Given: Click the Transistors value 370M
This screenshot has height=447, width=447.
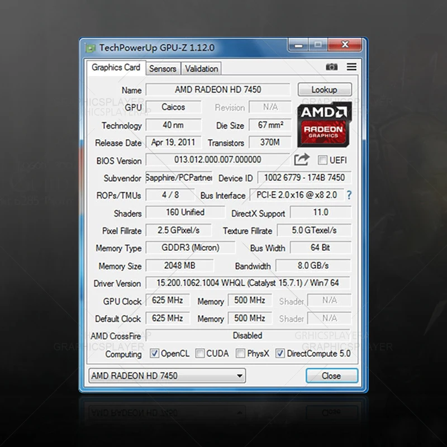Looking at the screenshot, I should click(270, 142).
